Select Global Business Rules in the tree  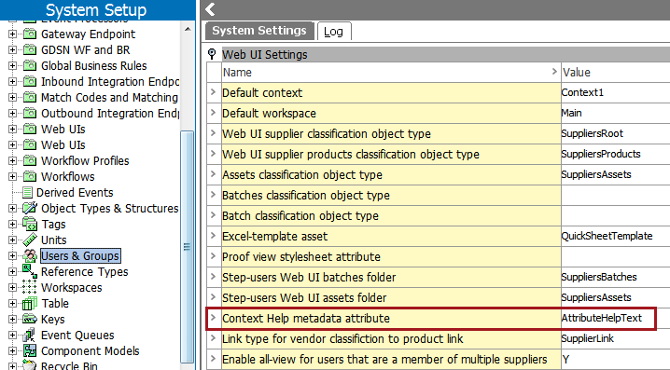point(94,66)
